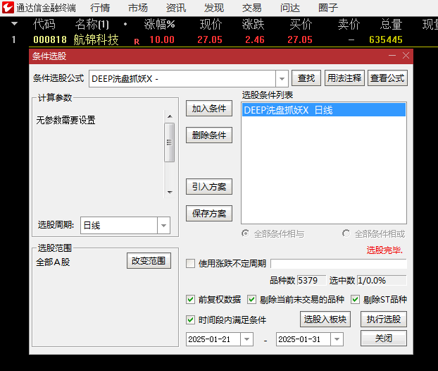Click the triangle arrow left of 代码 header
Image resolution: width=438 pixels, height=371 pixels.
(14, 24)
